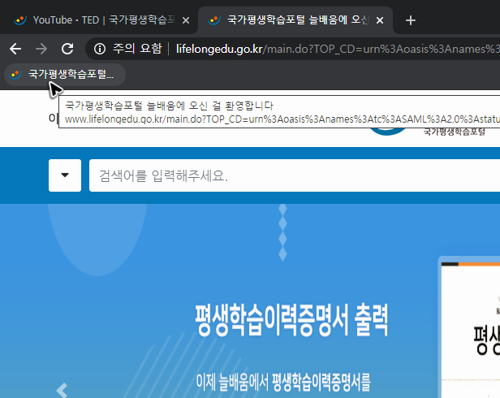The height and width of the screenshot is (398, 500).
Task: Reload the page with the refresh icon
Action: [67, 49]
